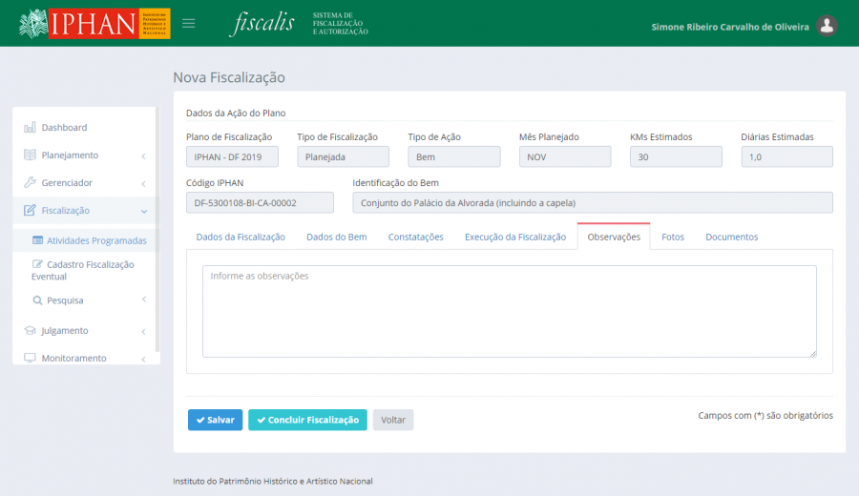859x496 pixels.
Task: Click the observations text area
Action: pyautogui.click(x=509, y=311)
